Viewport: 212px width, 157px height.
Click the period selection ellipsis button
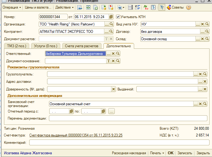click(111, 111)
